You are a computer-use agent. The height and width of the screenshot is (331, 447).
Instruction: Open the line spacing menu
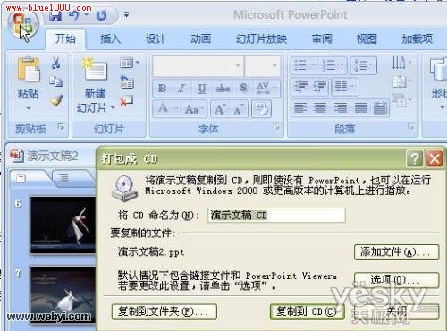pos(363,65)
